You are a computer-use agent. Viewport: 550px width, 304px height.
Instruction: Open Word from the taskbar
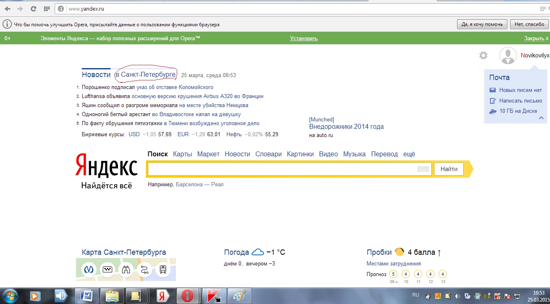pyautogui.click(x=87, y=296)
